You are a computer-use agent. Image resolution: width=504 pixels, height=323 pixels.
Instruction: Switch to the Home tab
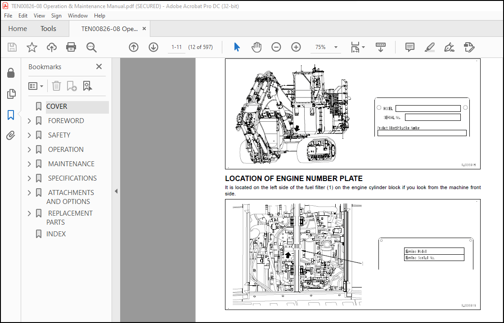(x=18, y=29)
